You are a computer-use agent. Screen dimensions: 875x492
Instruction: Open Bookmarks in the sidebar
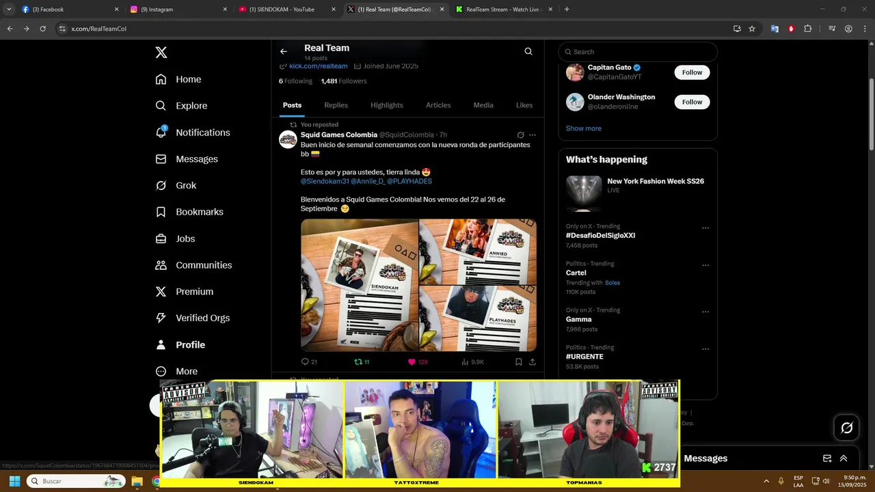189,212
